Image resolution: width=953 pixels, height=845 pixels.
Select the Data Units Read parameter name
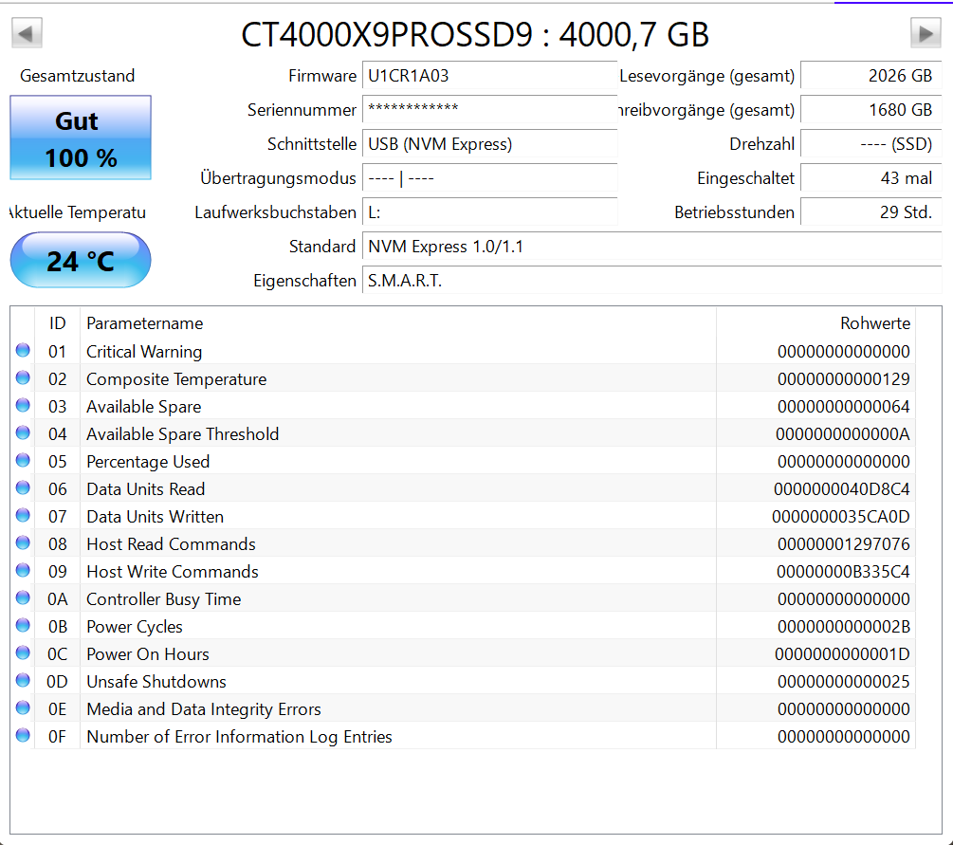(145, 488)
